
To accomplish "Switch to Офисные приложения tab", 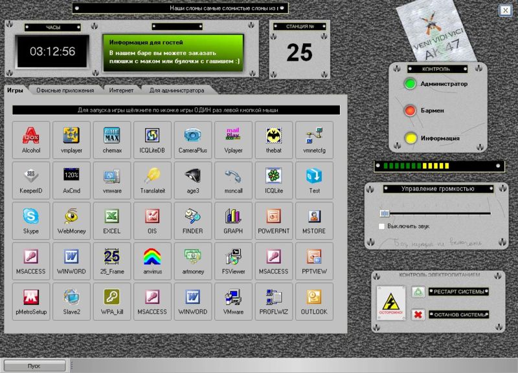I will [x=65, y=90].
